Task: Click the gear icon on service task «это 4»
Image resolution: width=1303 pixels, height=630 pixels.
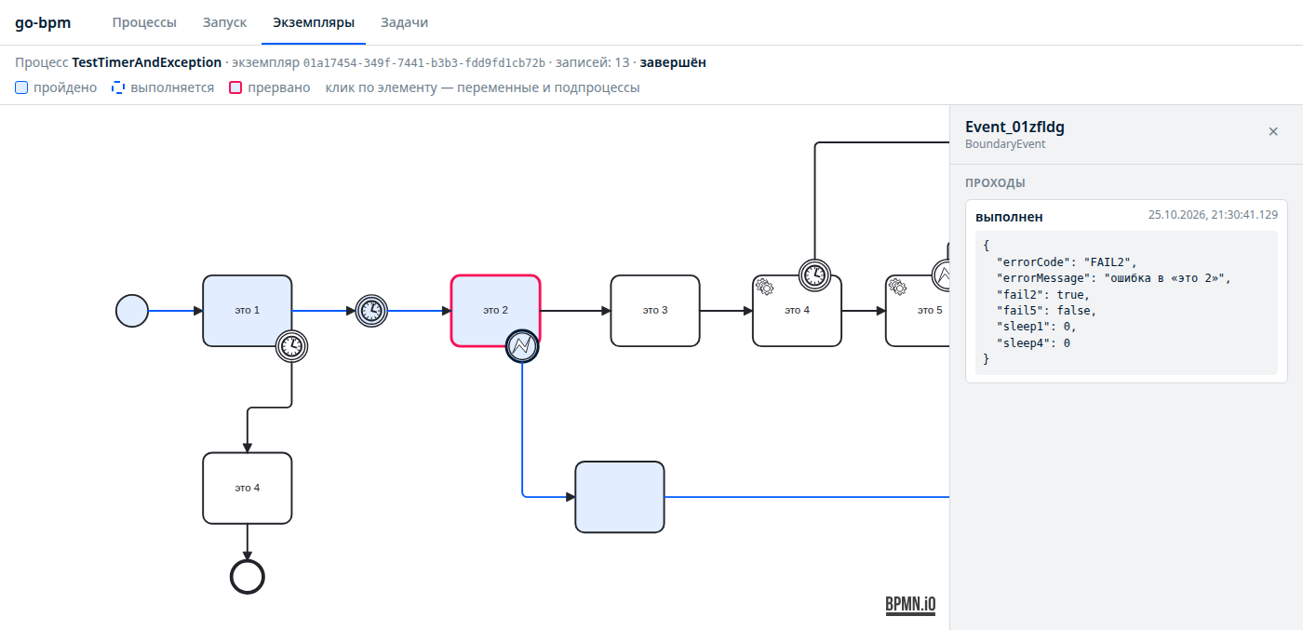Action: click(x=765, y=287)
